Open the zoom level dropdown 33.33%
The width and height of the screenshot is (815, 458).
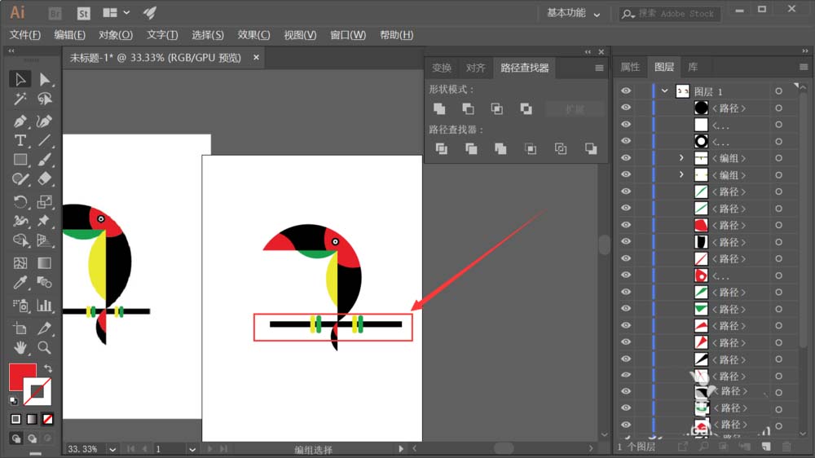[112, 449]
